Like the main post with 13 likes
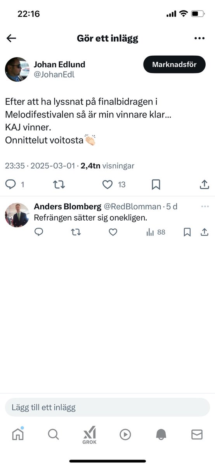This screenshot has height=467, width=215. 107,184
